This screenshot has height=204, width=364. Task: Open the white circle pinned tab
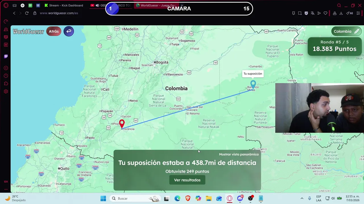tap(22, 5)
